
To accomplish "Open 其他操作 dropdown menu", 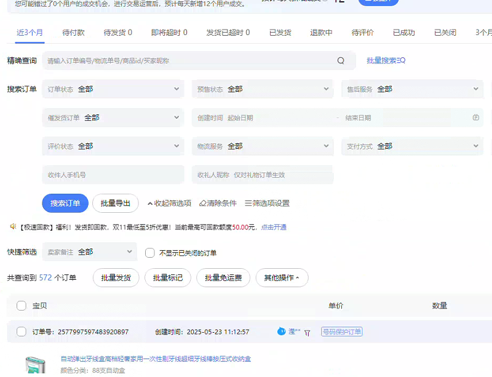I will coord(282,278).
